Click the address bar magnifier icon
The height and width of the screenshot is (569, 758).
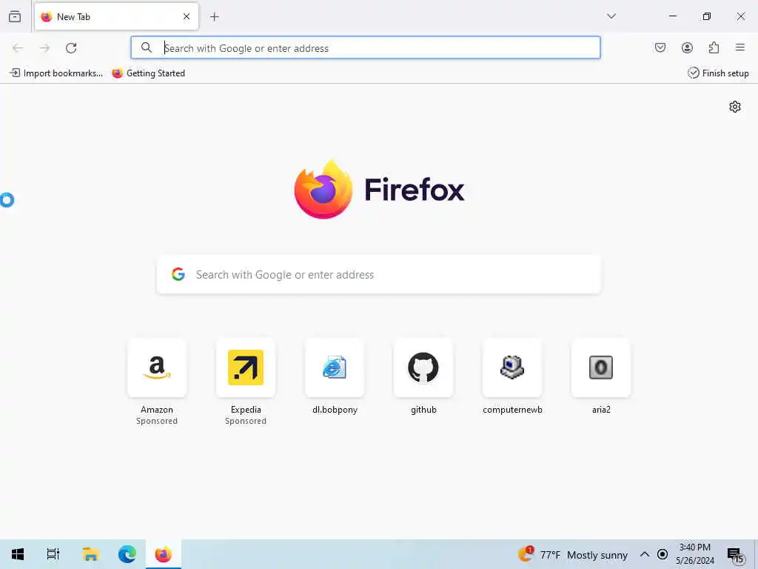[x=147, y=47]
